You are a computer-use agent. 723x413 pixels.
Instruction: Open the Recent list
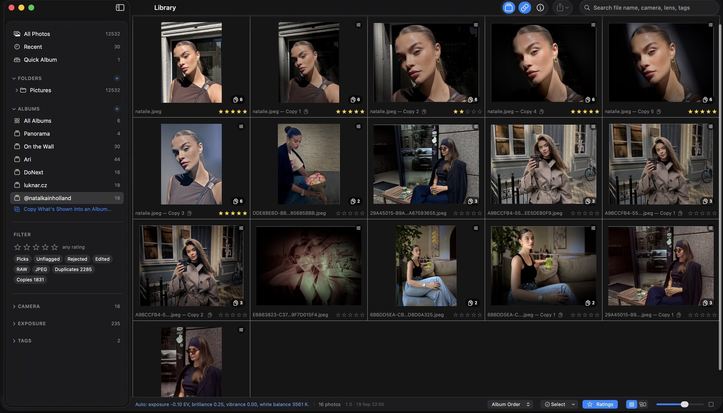(67, 47)
